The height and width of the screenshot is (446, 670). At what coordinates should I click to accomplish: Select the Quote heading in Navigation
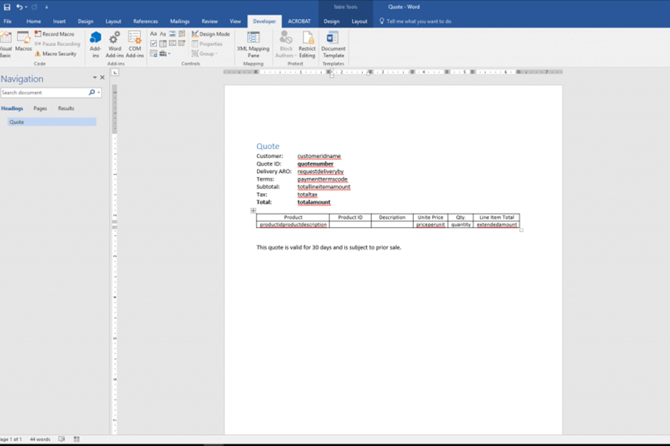[x=17, y=122]
